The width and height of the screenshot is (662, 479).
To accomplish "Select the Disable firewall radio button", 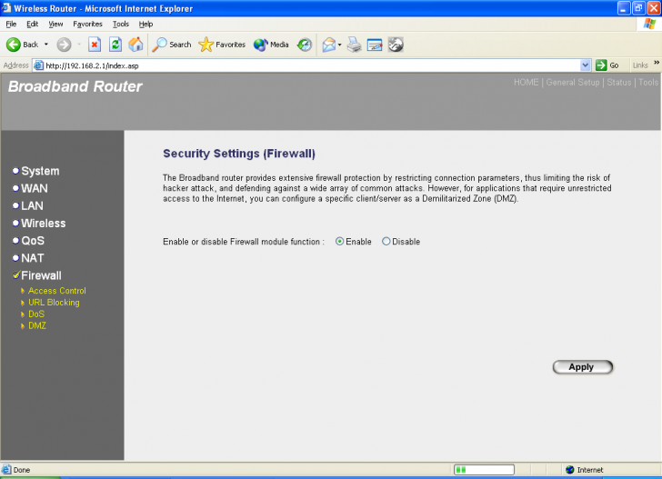I will pyautogui.click(x=386, y=242).
